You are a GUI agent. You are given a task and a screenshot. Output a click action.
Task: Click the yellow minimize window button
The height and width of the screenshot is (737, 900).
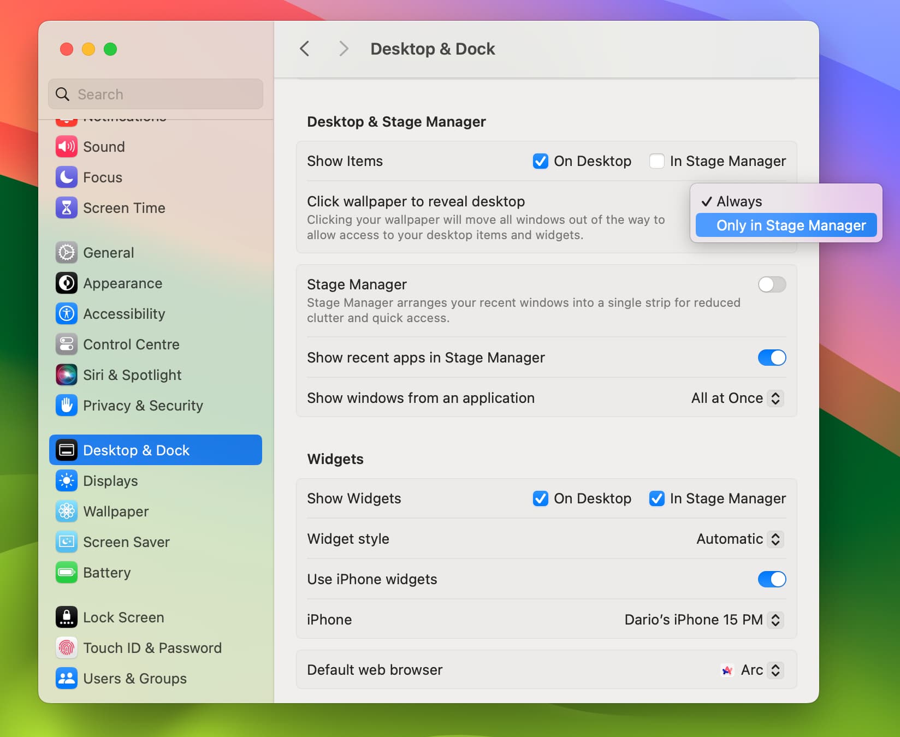88,49
